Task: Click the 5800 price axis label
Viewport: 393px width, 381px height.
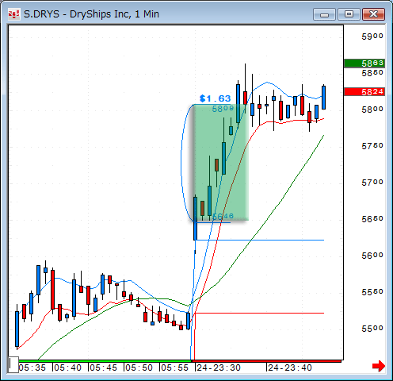Action: pyautogui.click(x=372, y=110)
